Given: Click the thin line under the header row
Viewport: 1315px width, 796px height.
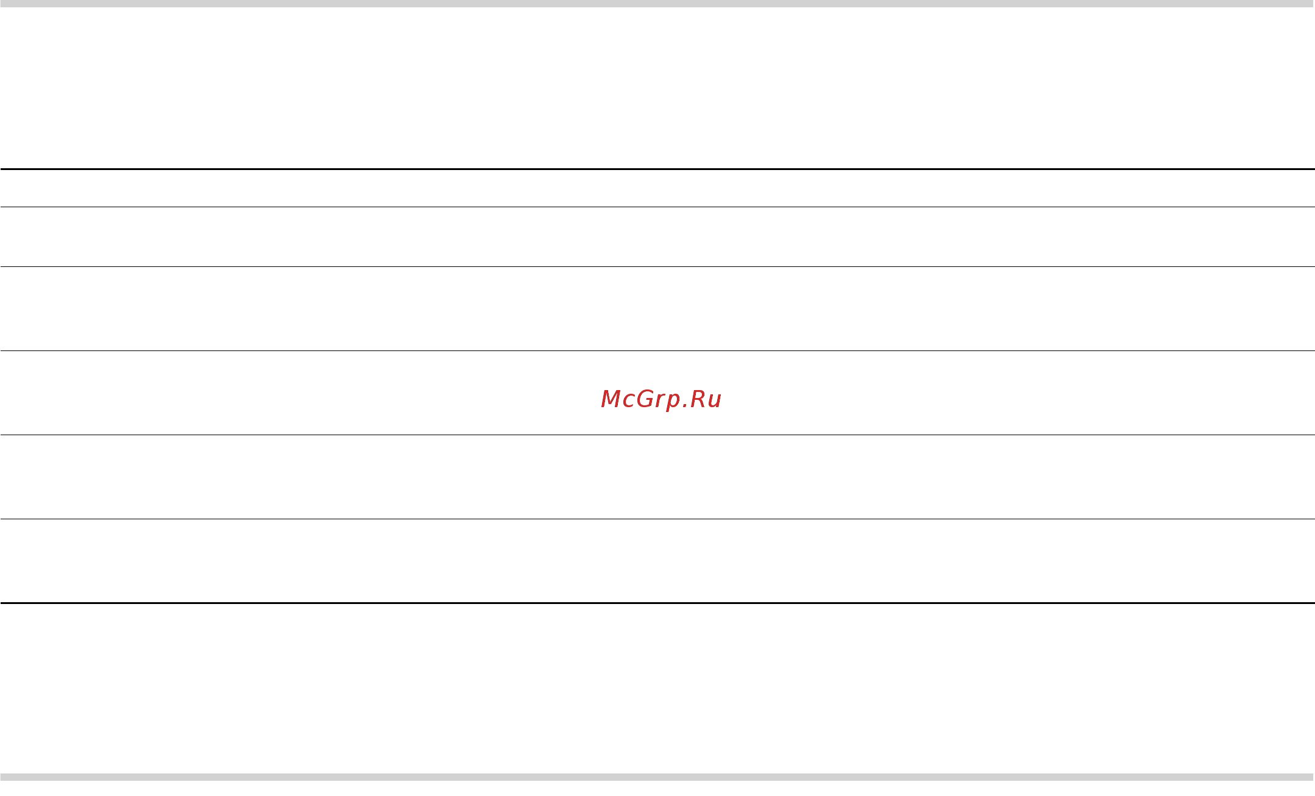Looking at the screenshot, I should (657, 207).
